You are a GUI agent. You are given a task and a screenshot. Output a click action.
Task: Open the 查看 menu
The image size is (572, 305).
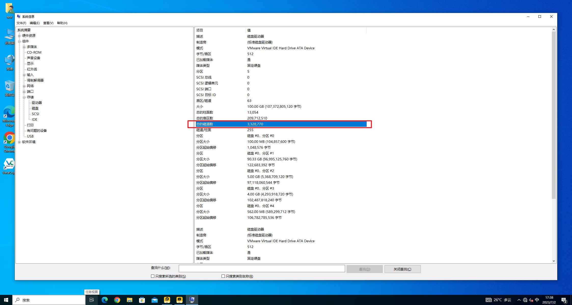click(x=48, y=23)
